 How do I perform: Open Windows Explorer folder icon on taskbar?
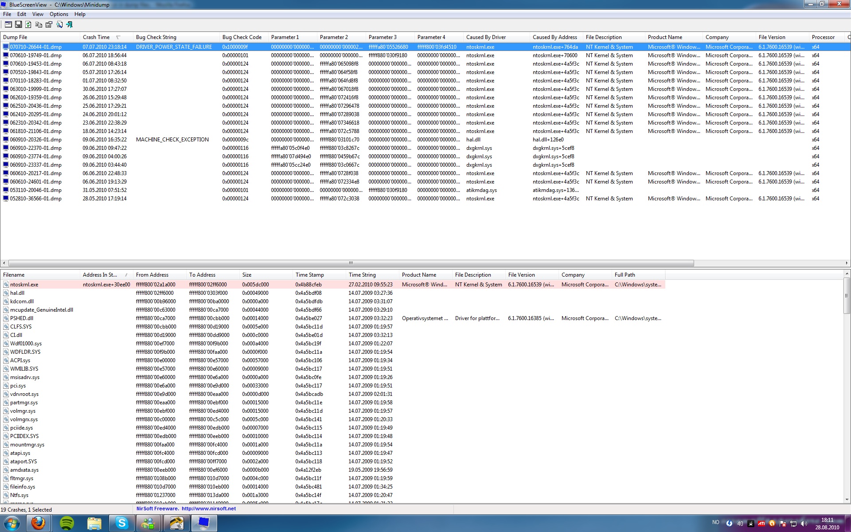(94, 524)
